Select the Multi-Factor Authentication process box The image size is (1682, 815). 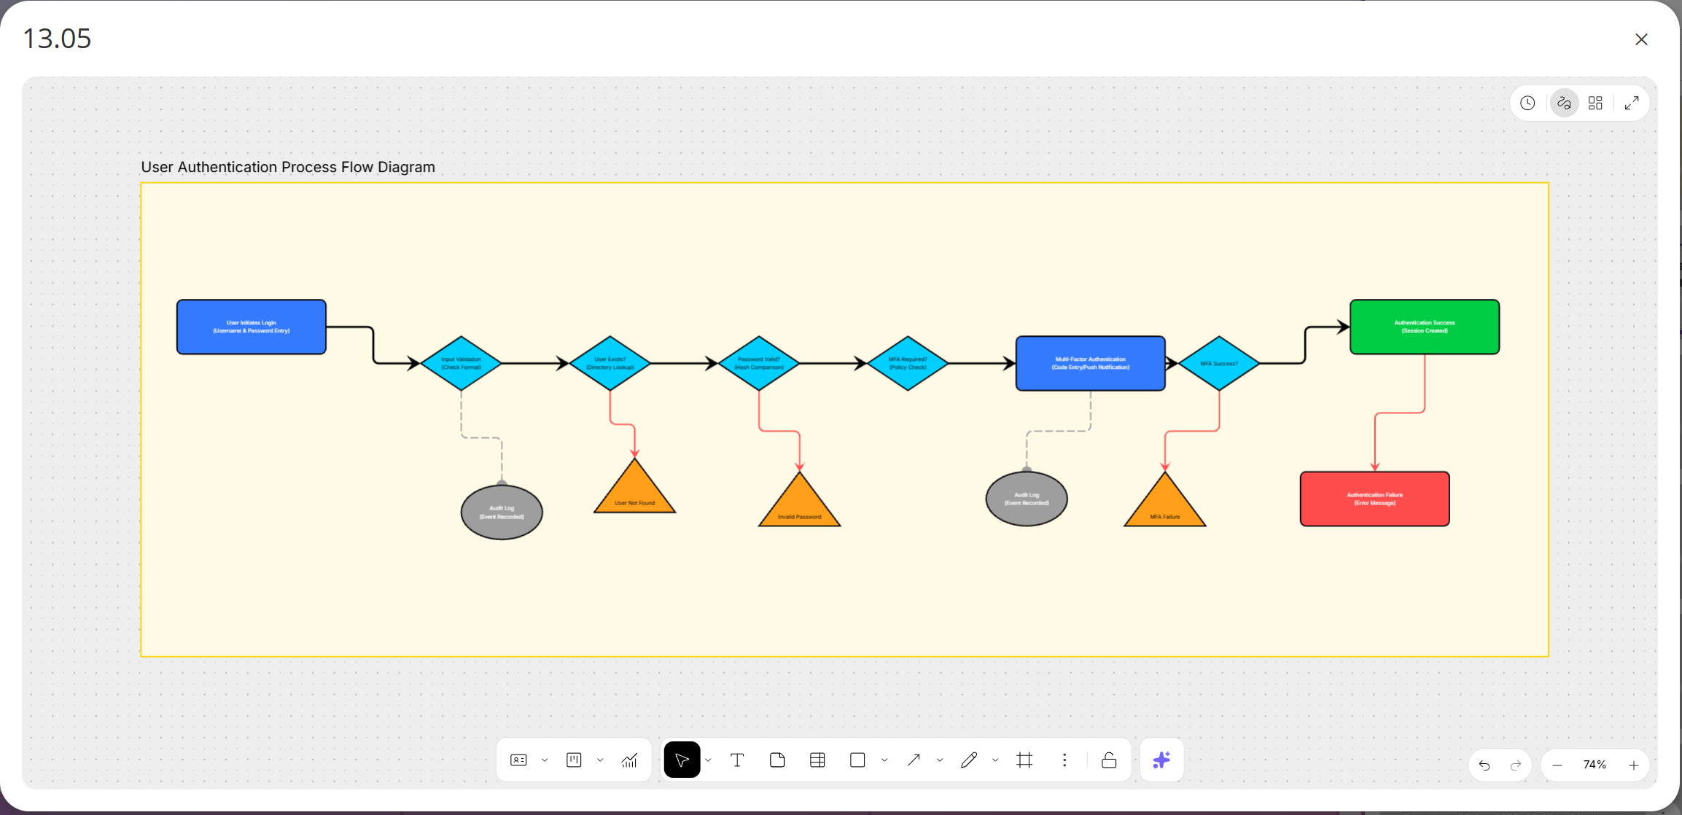[x=1091, y=363]
